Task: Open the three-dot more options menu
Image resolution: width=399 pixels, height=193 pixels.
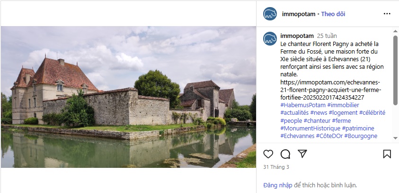Action: 387,14
